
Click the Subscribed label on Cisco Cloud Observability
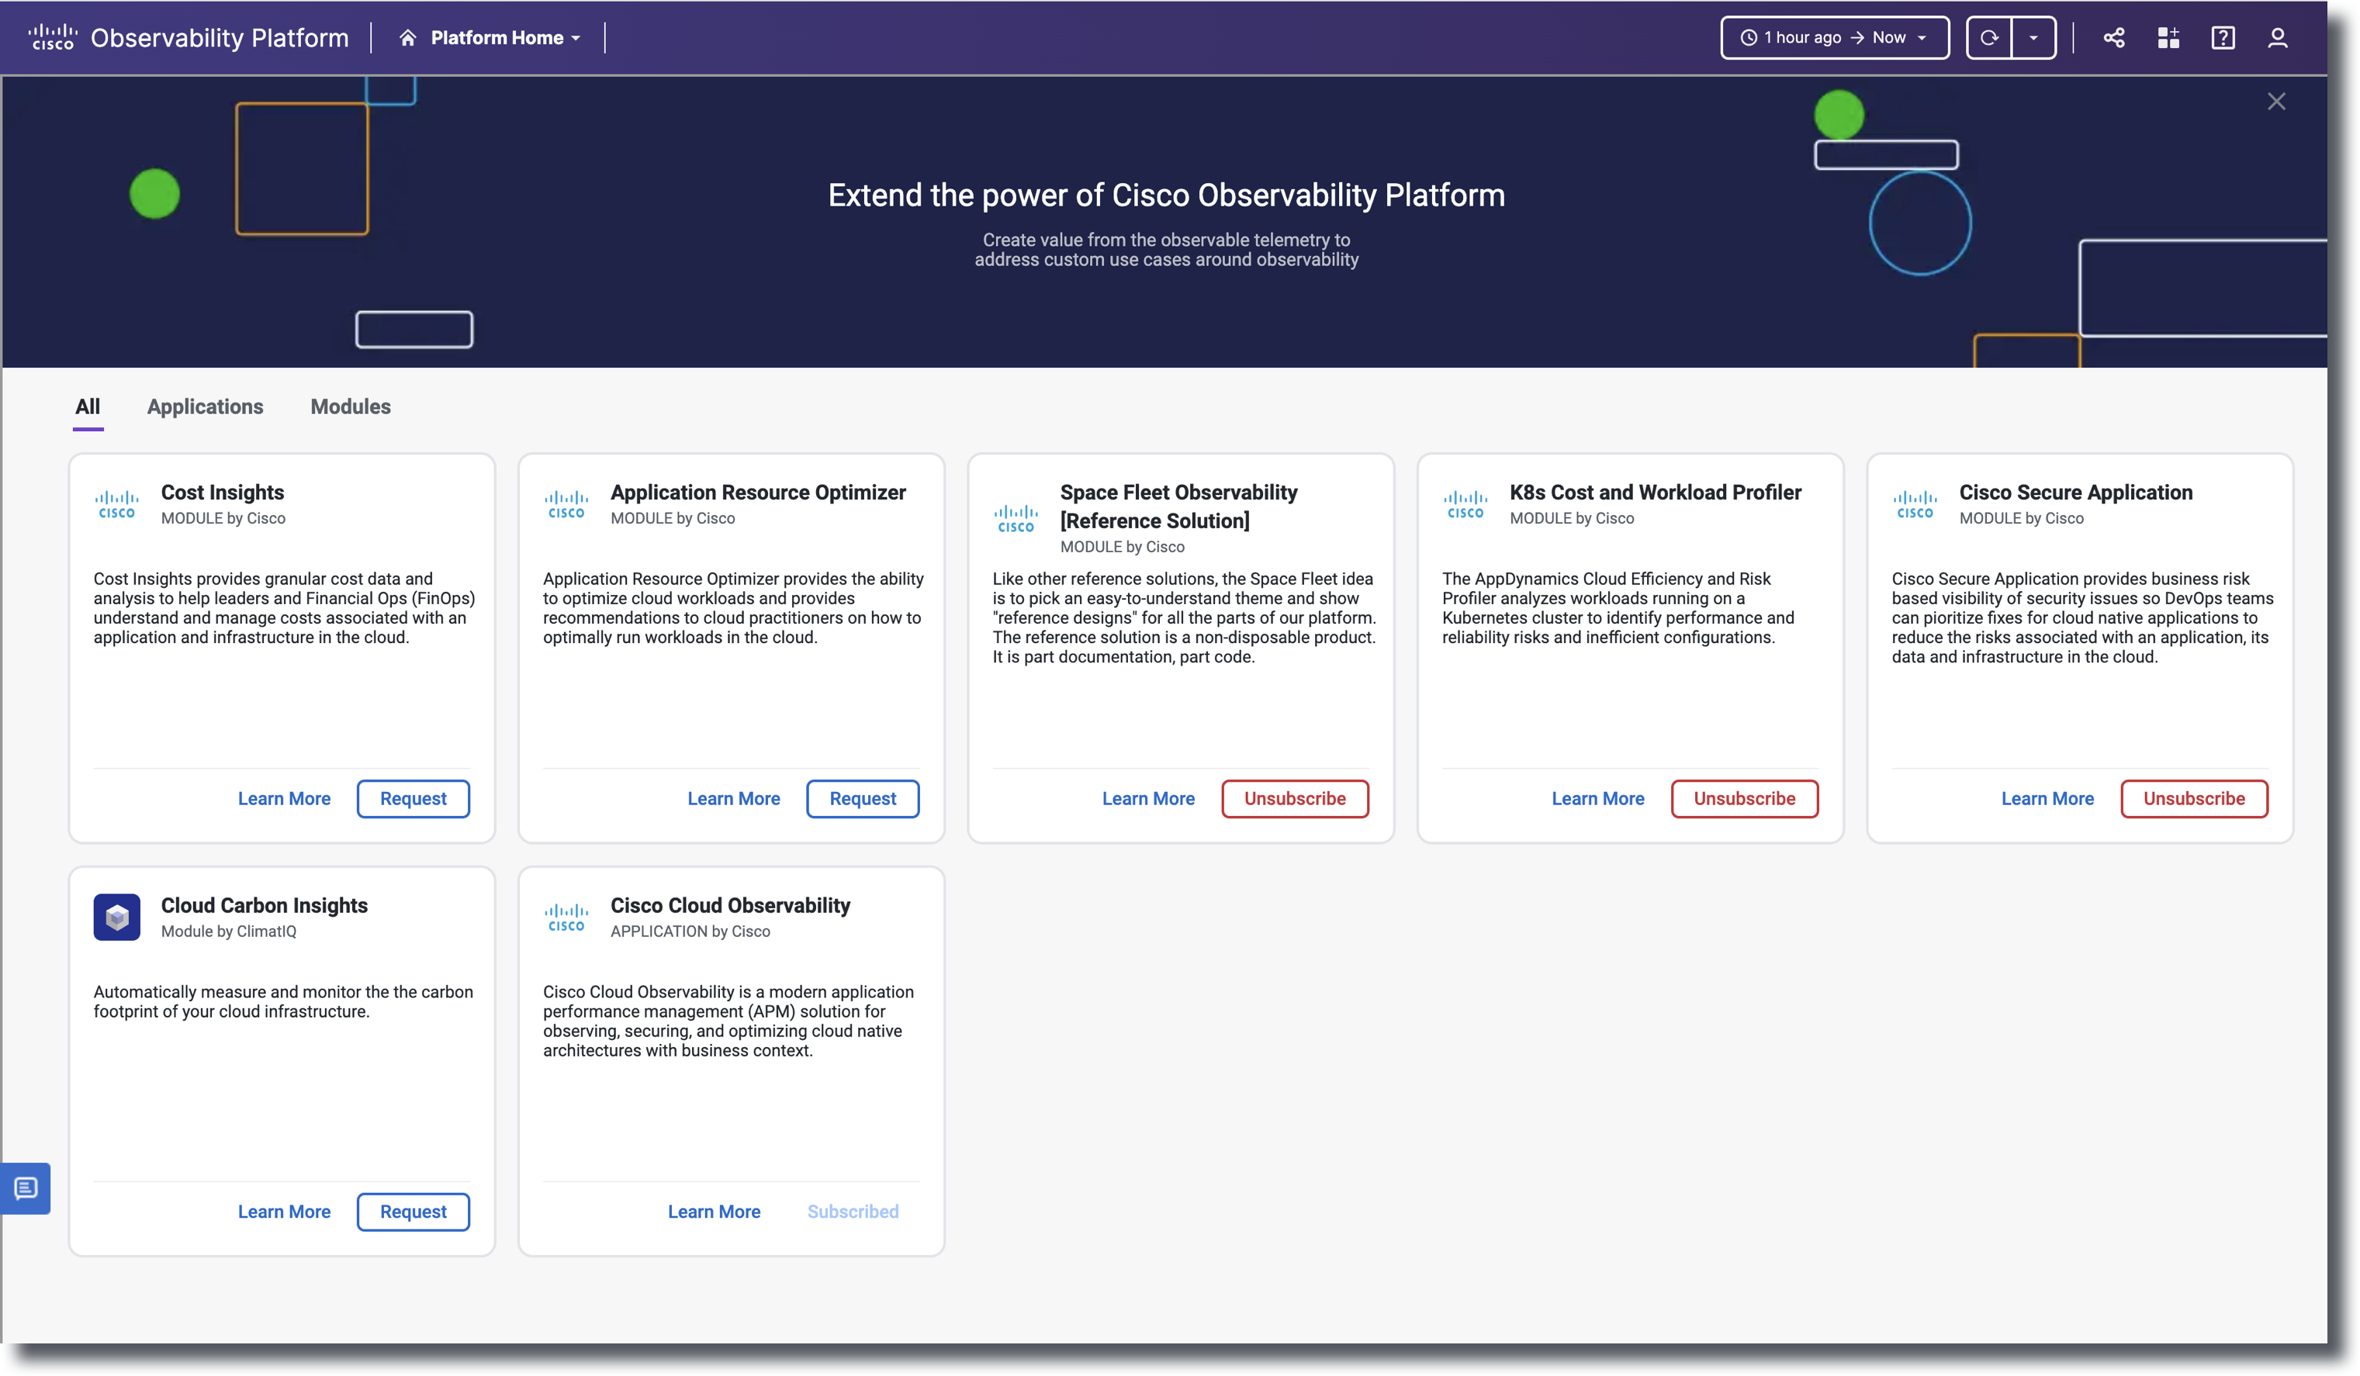tap(852, 1212)
